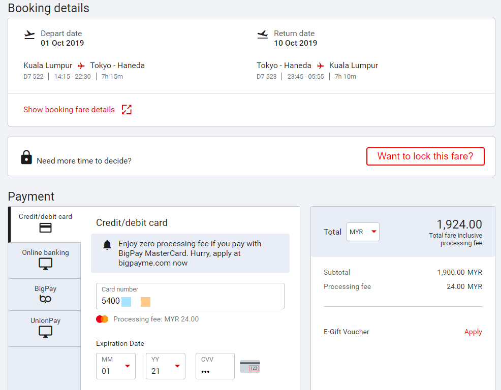Click Want to lock this fare button
This screenshot has width=501, height=390.
click(425, 156)
